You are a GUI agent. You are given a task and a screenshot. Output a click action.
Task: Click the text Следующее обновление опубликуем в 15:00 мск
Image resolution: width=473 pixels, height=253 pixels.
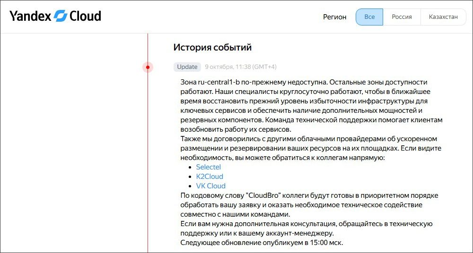click(262, 242)
